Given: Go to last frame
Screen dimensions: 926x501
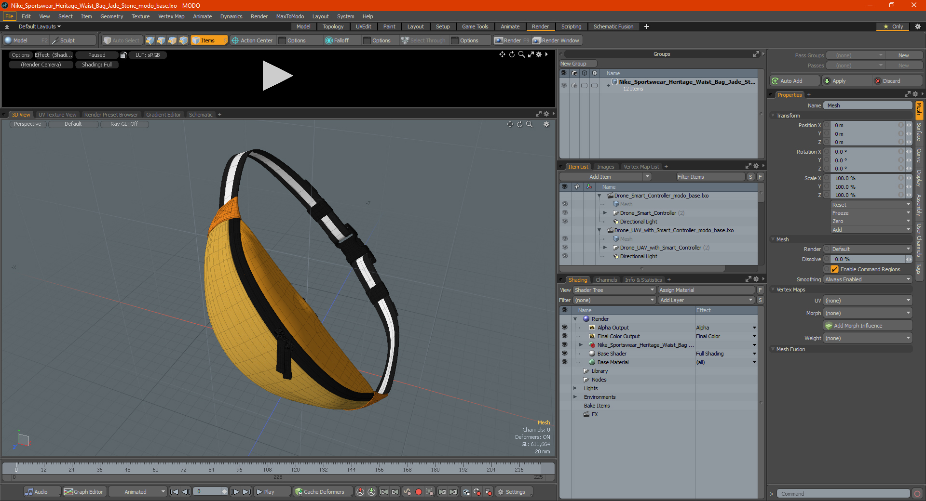Looking at the screenshot, I should pos(246,492).
